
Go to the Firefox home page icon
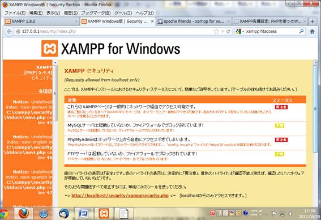tap(312, 31)
